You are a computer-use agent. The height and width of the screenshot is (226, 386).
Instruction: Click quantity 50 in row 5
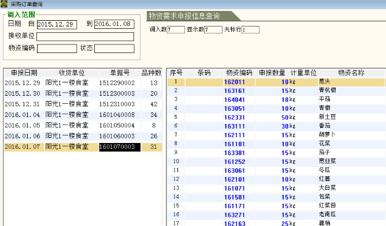pos(285,118)
